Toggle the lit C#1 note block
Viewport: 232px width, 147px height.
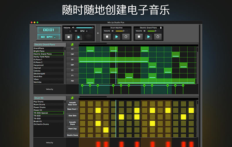176,54
